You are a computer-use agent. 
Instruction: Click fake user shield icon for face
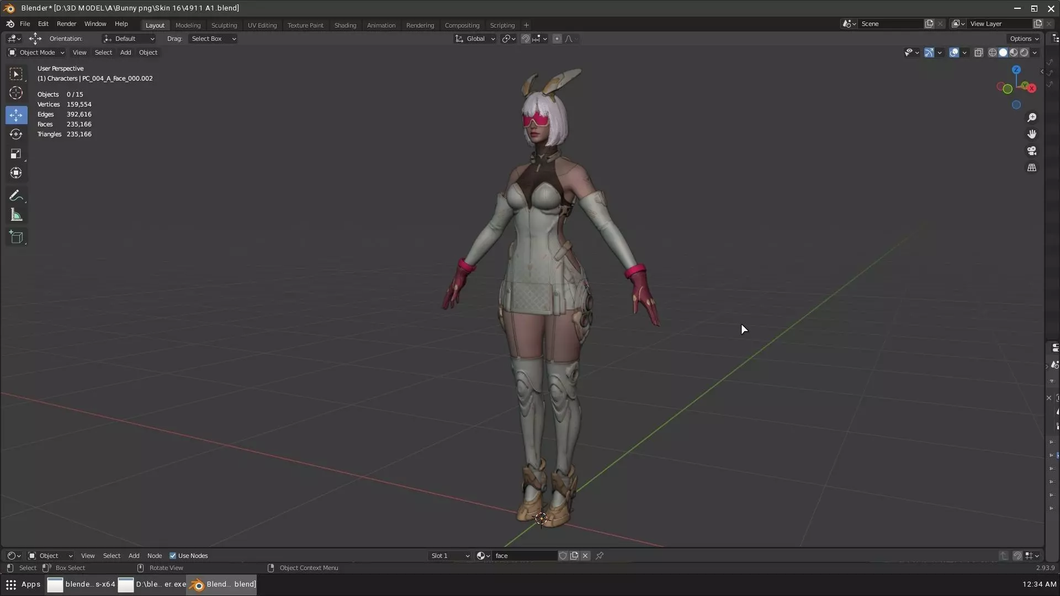pyautogui.click(x=563, y=556)
